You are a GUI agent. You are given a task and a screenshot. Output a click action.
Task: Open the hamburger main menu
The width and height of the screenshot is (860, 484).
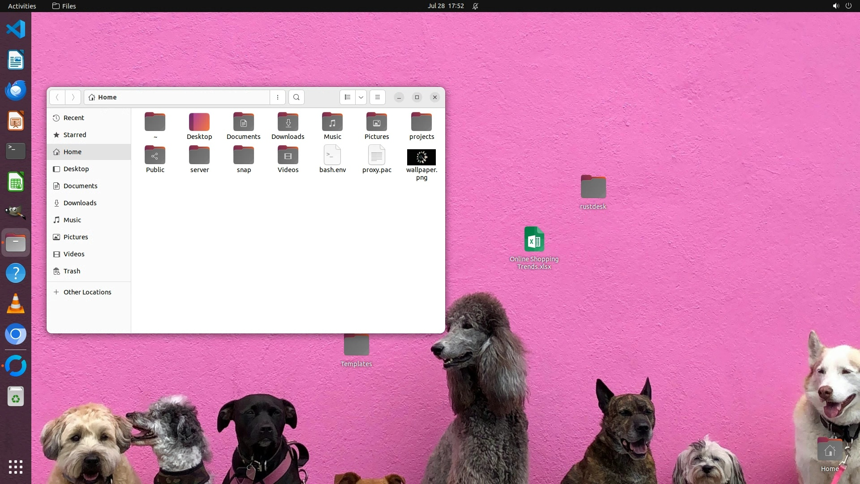(378, 97)
